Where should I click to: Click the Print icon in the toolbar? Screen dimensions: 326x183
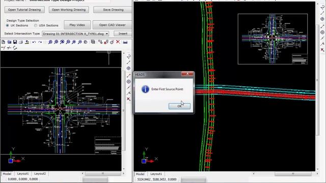21,42
